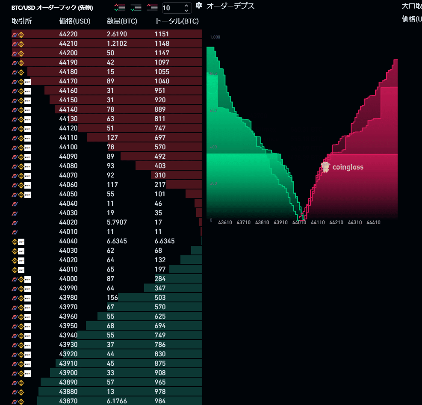Increase price grouping with the up arrow
The width and height of the screenshot is (422, 405).
coord(186,6)
